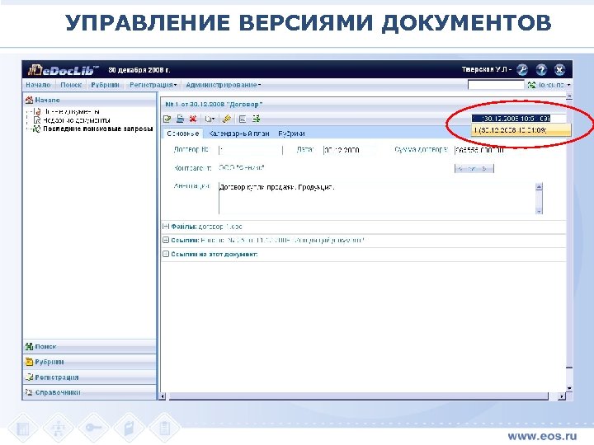This screenshot has width=594, height=445.
Task: Click the yellow key access-rights icon
Action: click(x=227, y=119)
